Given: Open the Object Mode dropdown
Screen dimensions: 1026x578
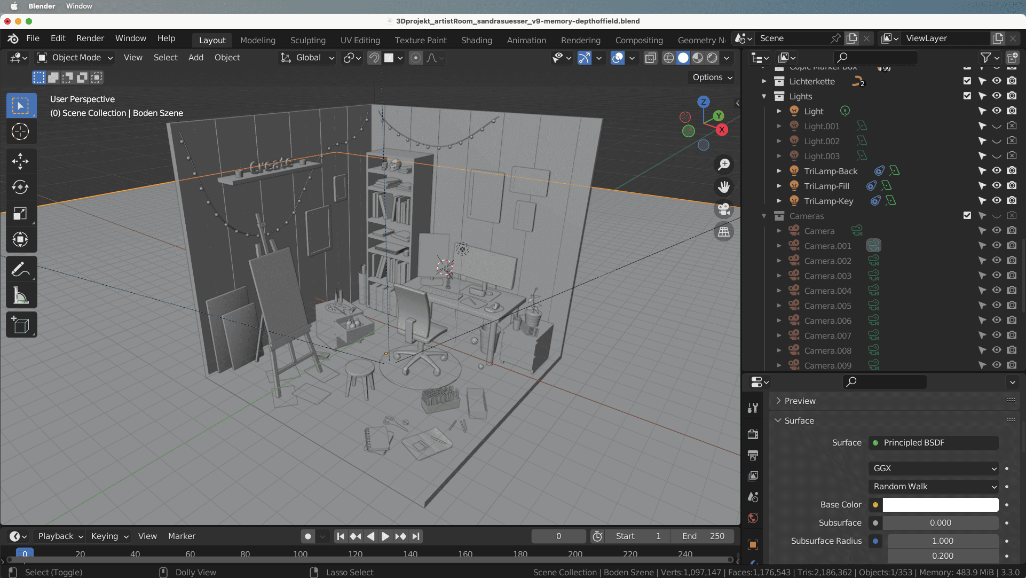Looking at the screenshot, I should [75, 58].
